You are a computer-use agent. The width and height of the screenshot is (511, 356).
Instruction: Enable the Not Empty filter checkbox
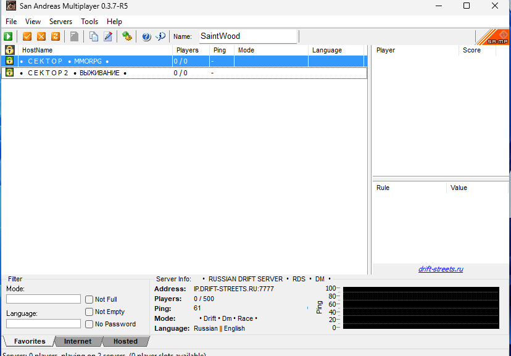[89, 312]
